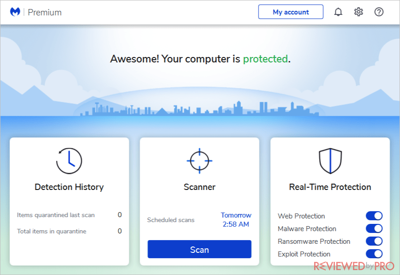Open settings with the gear icon
The height and width of the screenshot is (275, 400).
point(358,12)
